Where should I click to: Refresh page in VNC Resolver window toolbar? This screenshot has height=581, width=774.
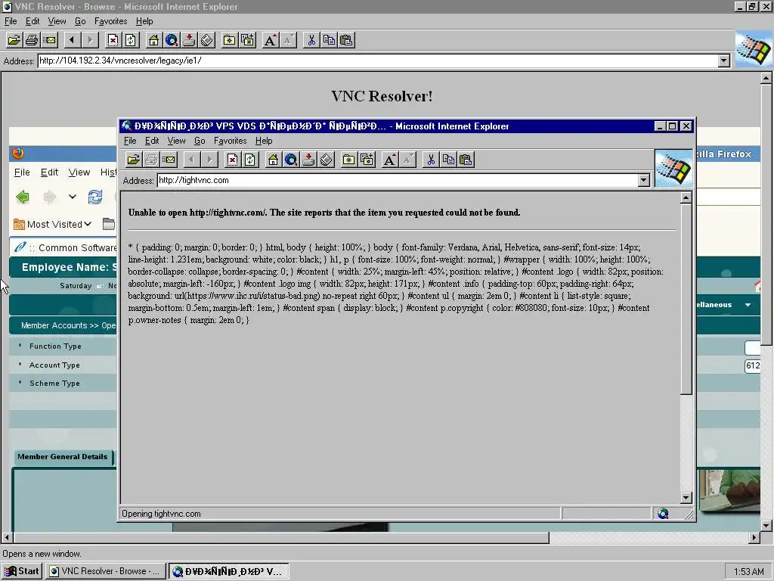[x=130, y=40]
